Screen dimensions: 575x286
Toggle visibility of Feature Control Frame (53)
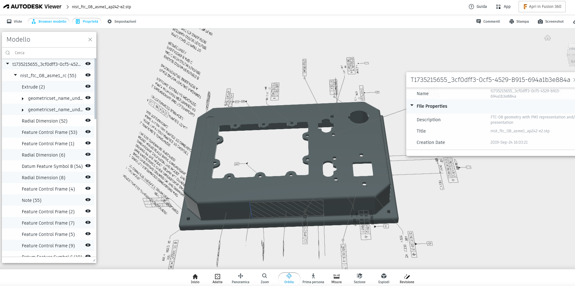(x=88, y=132)
